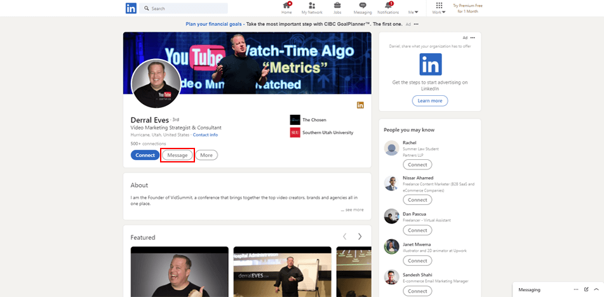Image resolution: width=604 pixels, height=297 pixels.
Task: Open Southern Utah University link
Action: tap(328, 133)
